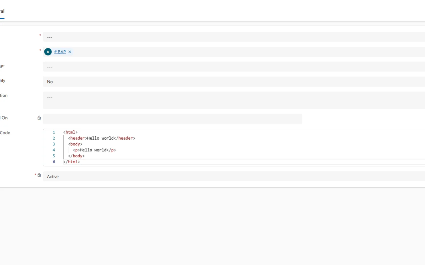425x265 pixels.
Task: Click the field showing No
Action: coord(234,82)
